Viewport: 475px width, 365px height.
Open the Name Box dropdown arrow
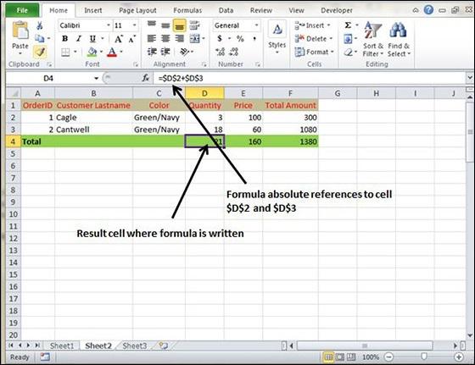96,78
